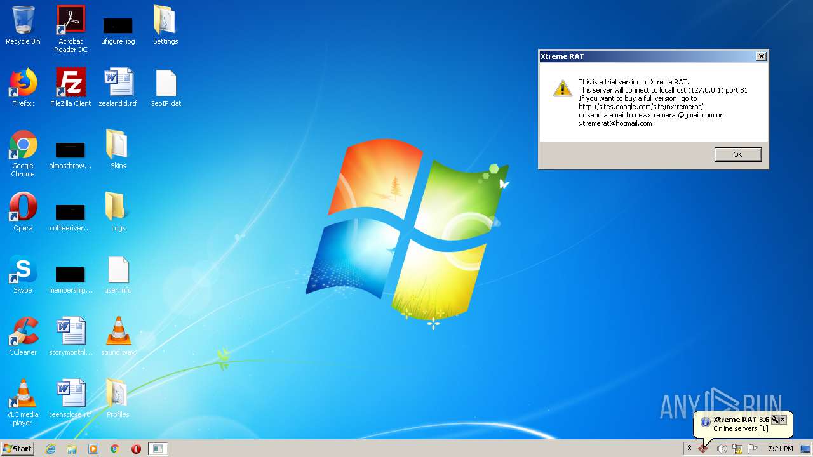Launch the Opera desktop shortcut
Viewport: 813px width, 457px height.
click(x=23, y=212)
